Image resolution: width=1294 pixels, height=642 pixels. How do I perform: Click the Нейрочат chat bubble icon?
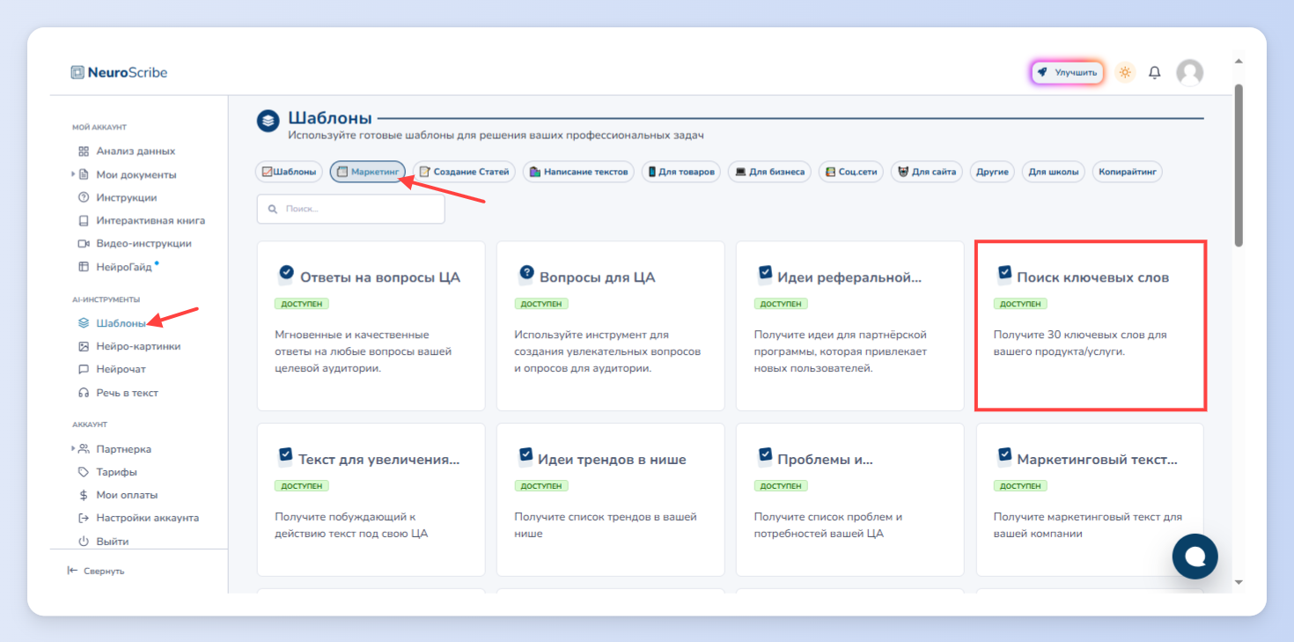tap(84, 369)
